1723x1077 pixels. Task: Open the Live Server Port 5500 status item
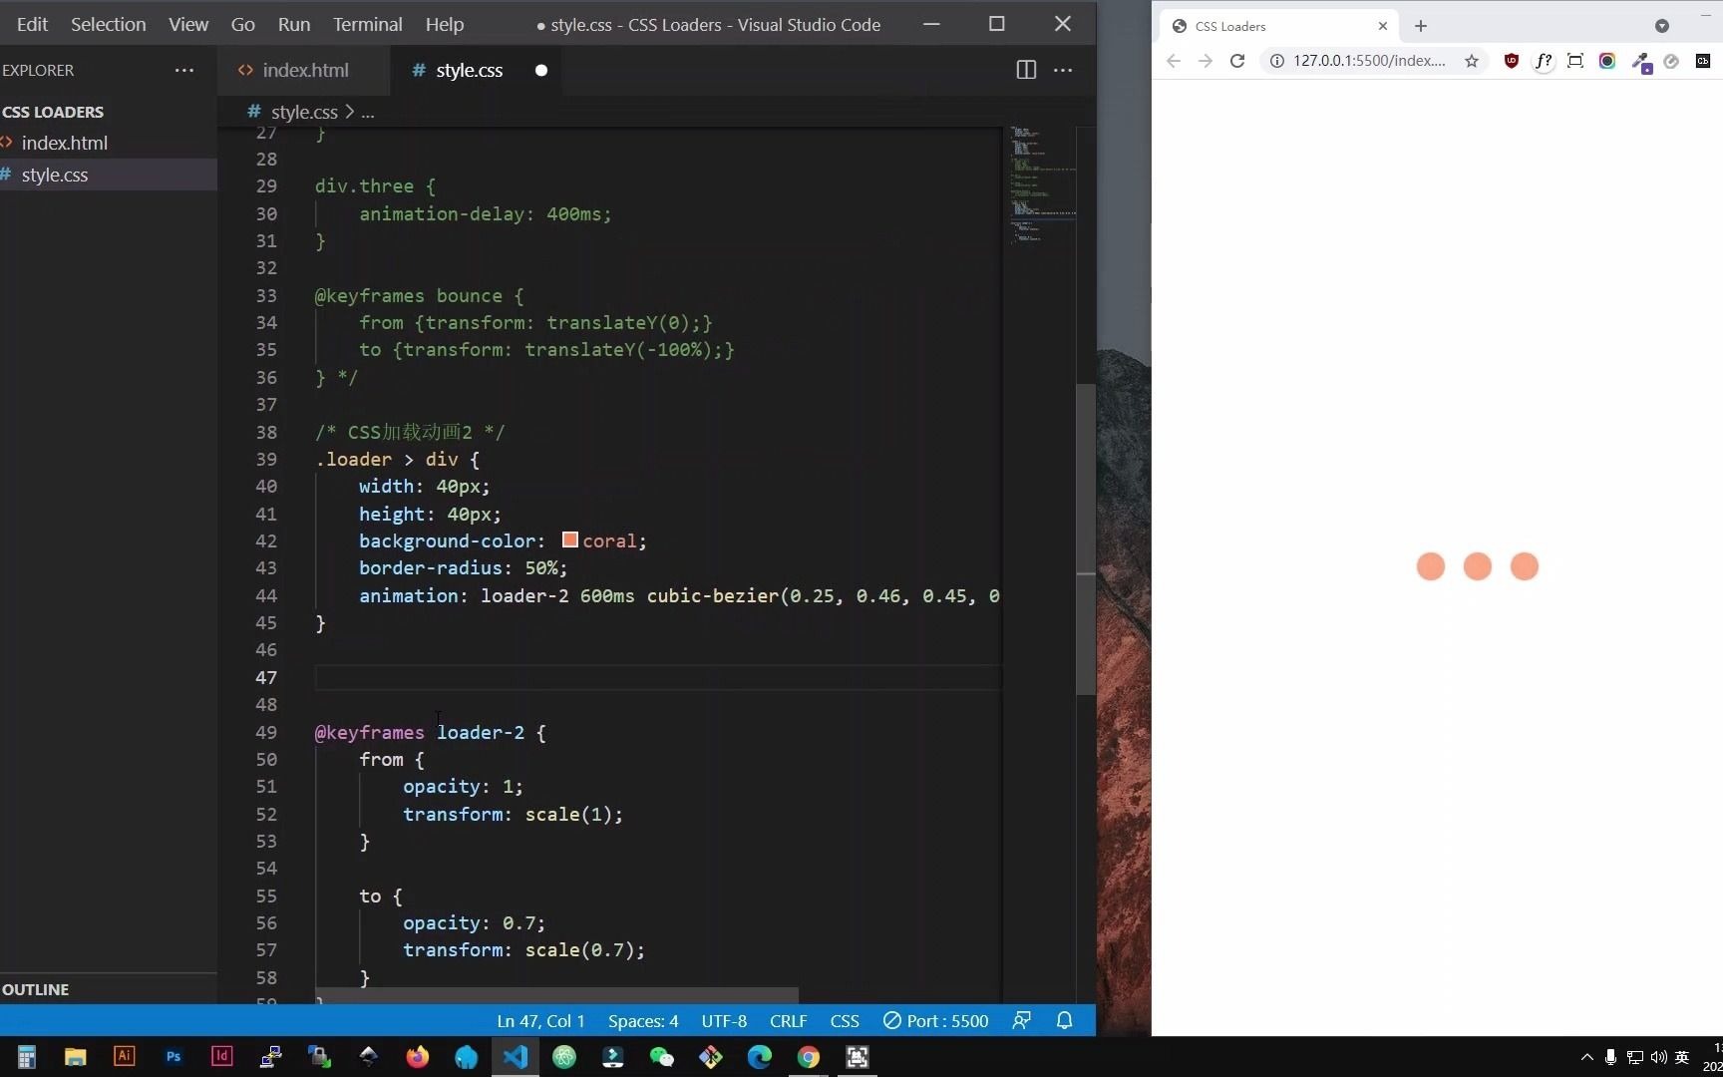935,1020
